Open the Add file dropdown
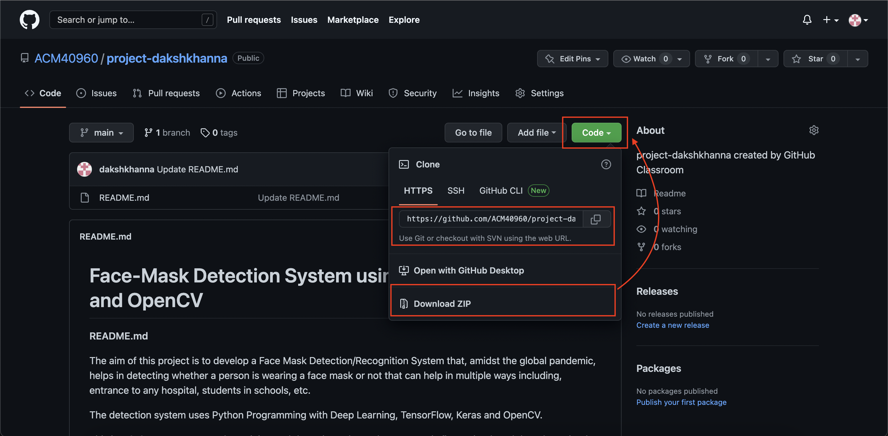 click(x=536, y=133)
